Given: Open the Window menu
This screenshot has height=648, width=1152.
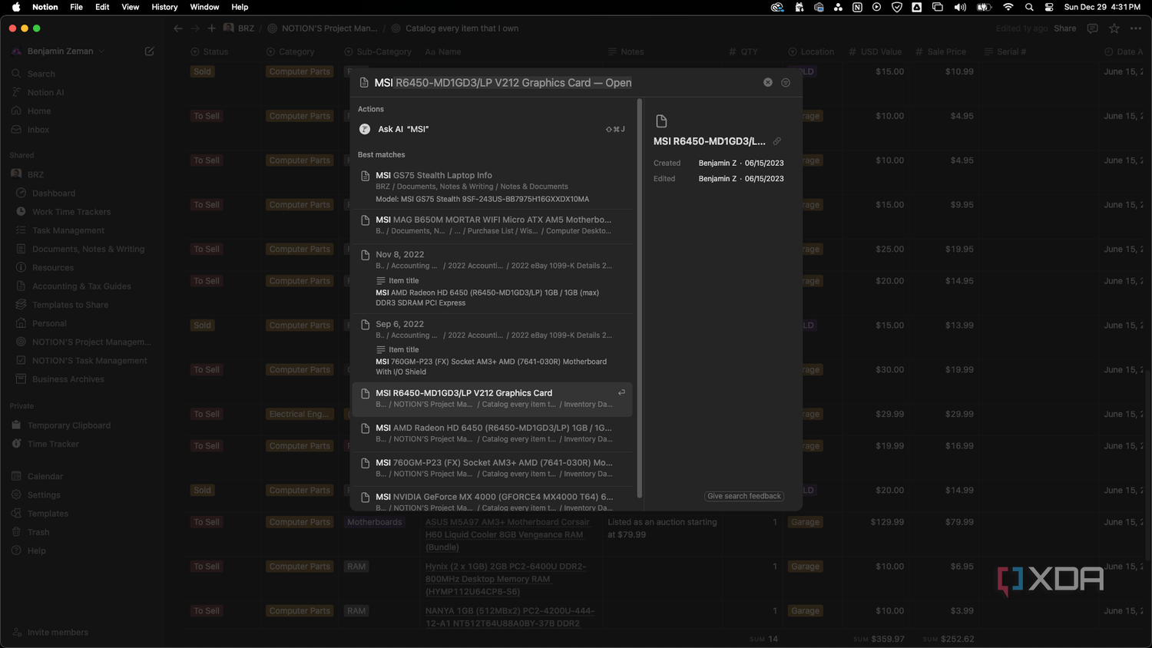Looking at the screenshot, I should point(204,7).
